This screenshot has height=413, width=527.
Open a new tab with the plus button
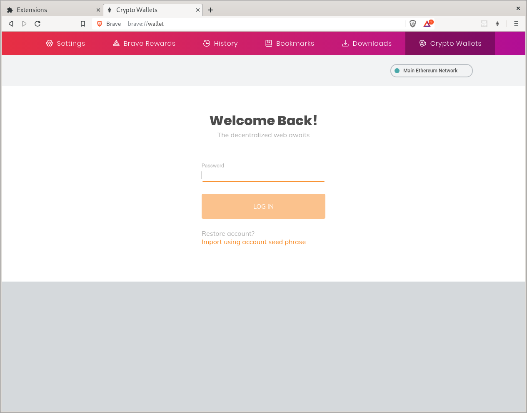[210, 10]
